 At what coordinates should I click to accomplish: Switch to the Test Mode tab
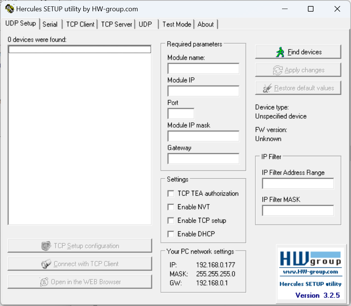177,24
